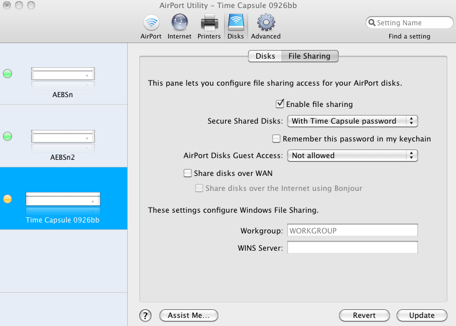Open the AirPort toolbar pane
The width and height of the screenshot is (456, 326).
(x=151, y=27)
